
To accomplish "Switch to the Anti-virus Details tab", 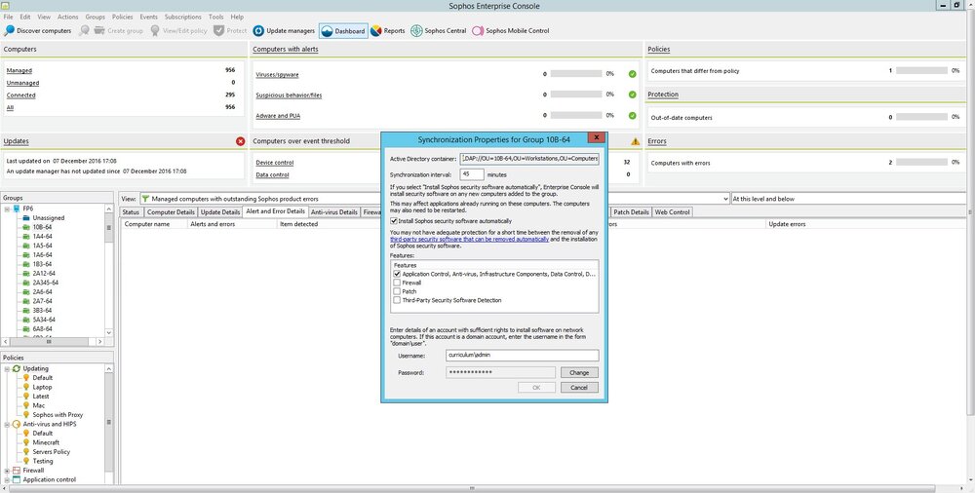I will [333, 212].
